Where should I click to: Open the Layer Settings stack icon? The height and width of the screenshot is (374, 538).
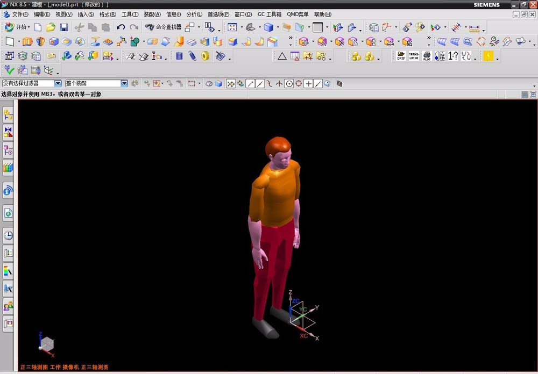point(374,27)
